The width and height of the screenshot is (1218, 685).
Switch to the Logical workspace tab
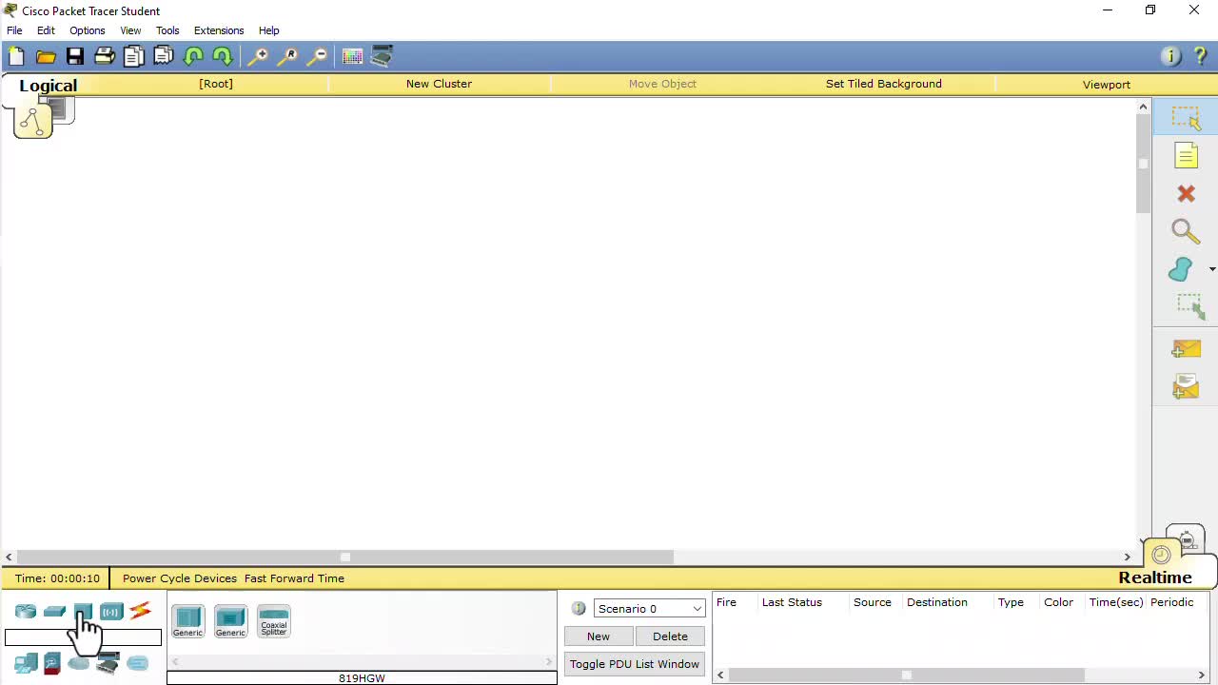pyautogui.click(x=48, y=85)
